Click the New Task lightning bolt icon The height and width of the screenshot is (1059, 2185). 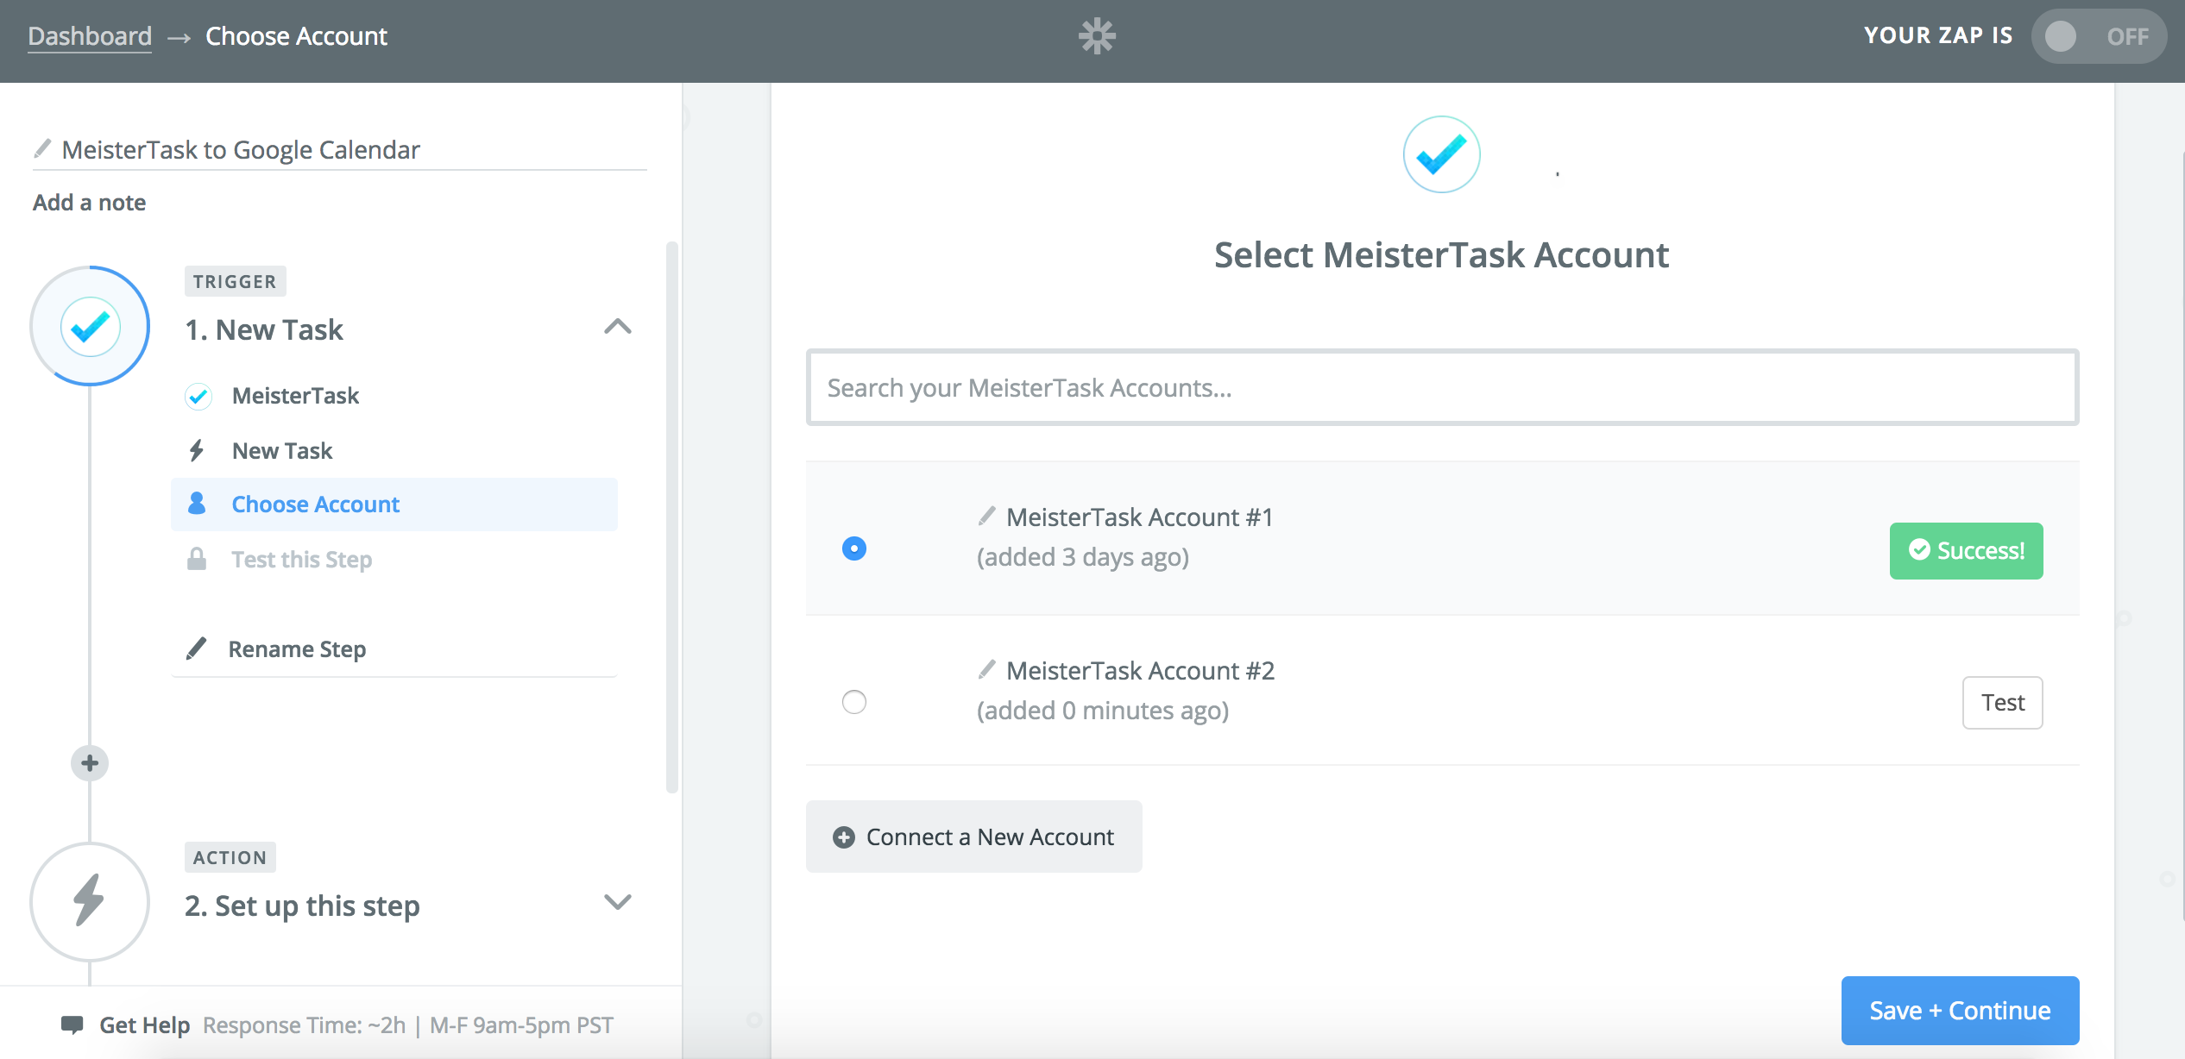(198, 450)
